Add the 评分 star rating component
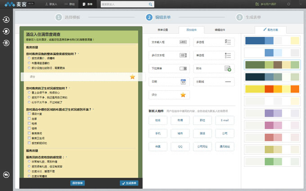Screen dimensions: 306x191 click(x=169, y=95)
